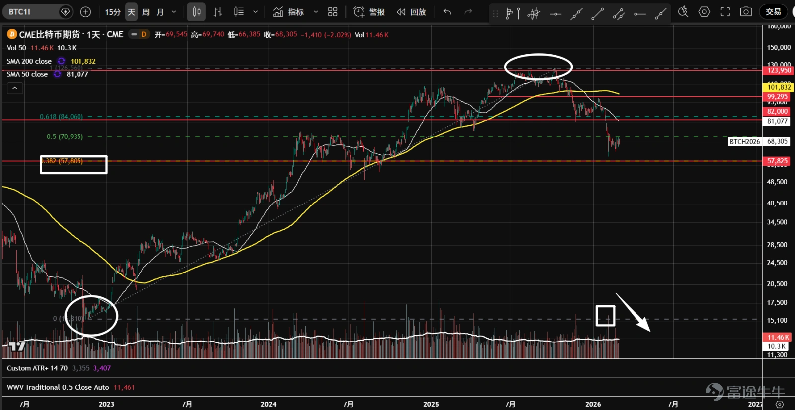The height and width of the screenshot is (410, 795).
Task: Expand the indicators favorites dropdown arrow
Action: click(x=316, y=12)
